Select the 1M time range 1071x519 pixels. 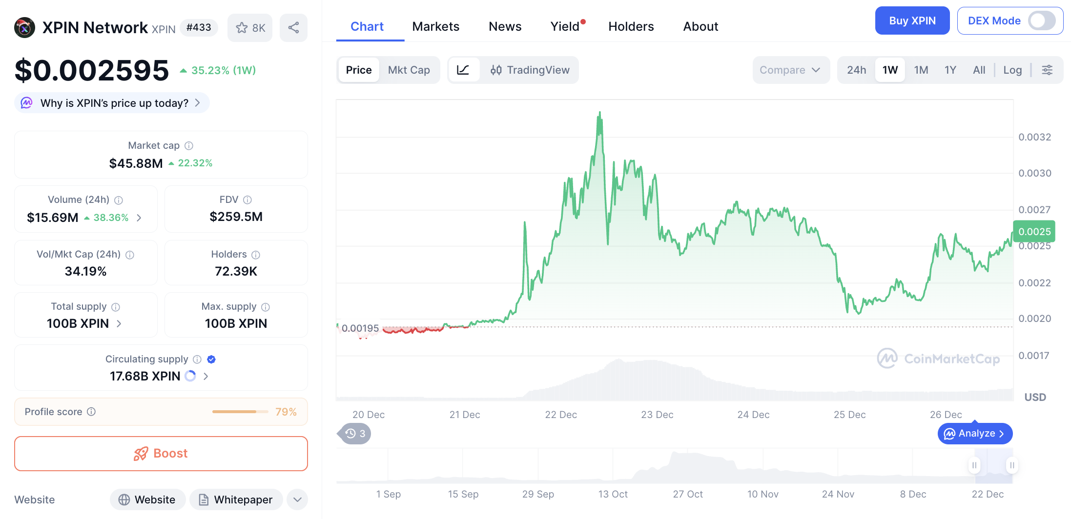(921, 70)
